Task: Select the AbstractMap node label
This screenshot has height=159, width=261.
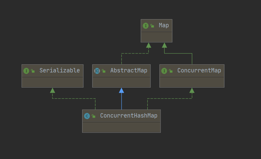Action: point(129,70)
